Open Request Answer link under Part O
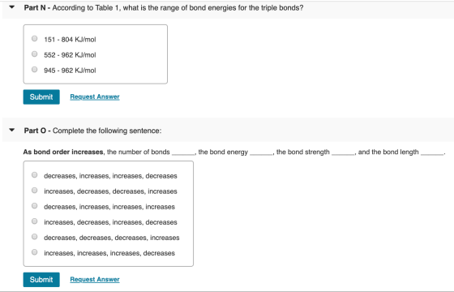454x292 pixels. 95,280
